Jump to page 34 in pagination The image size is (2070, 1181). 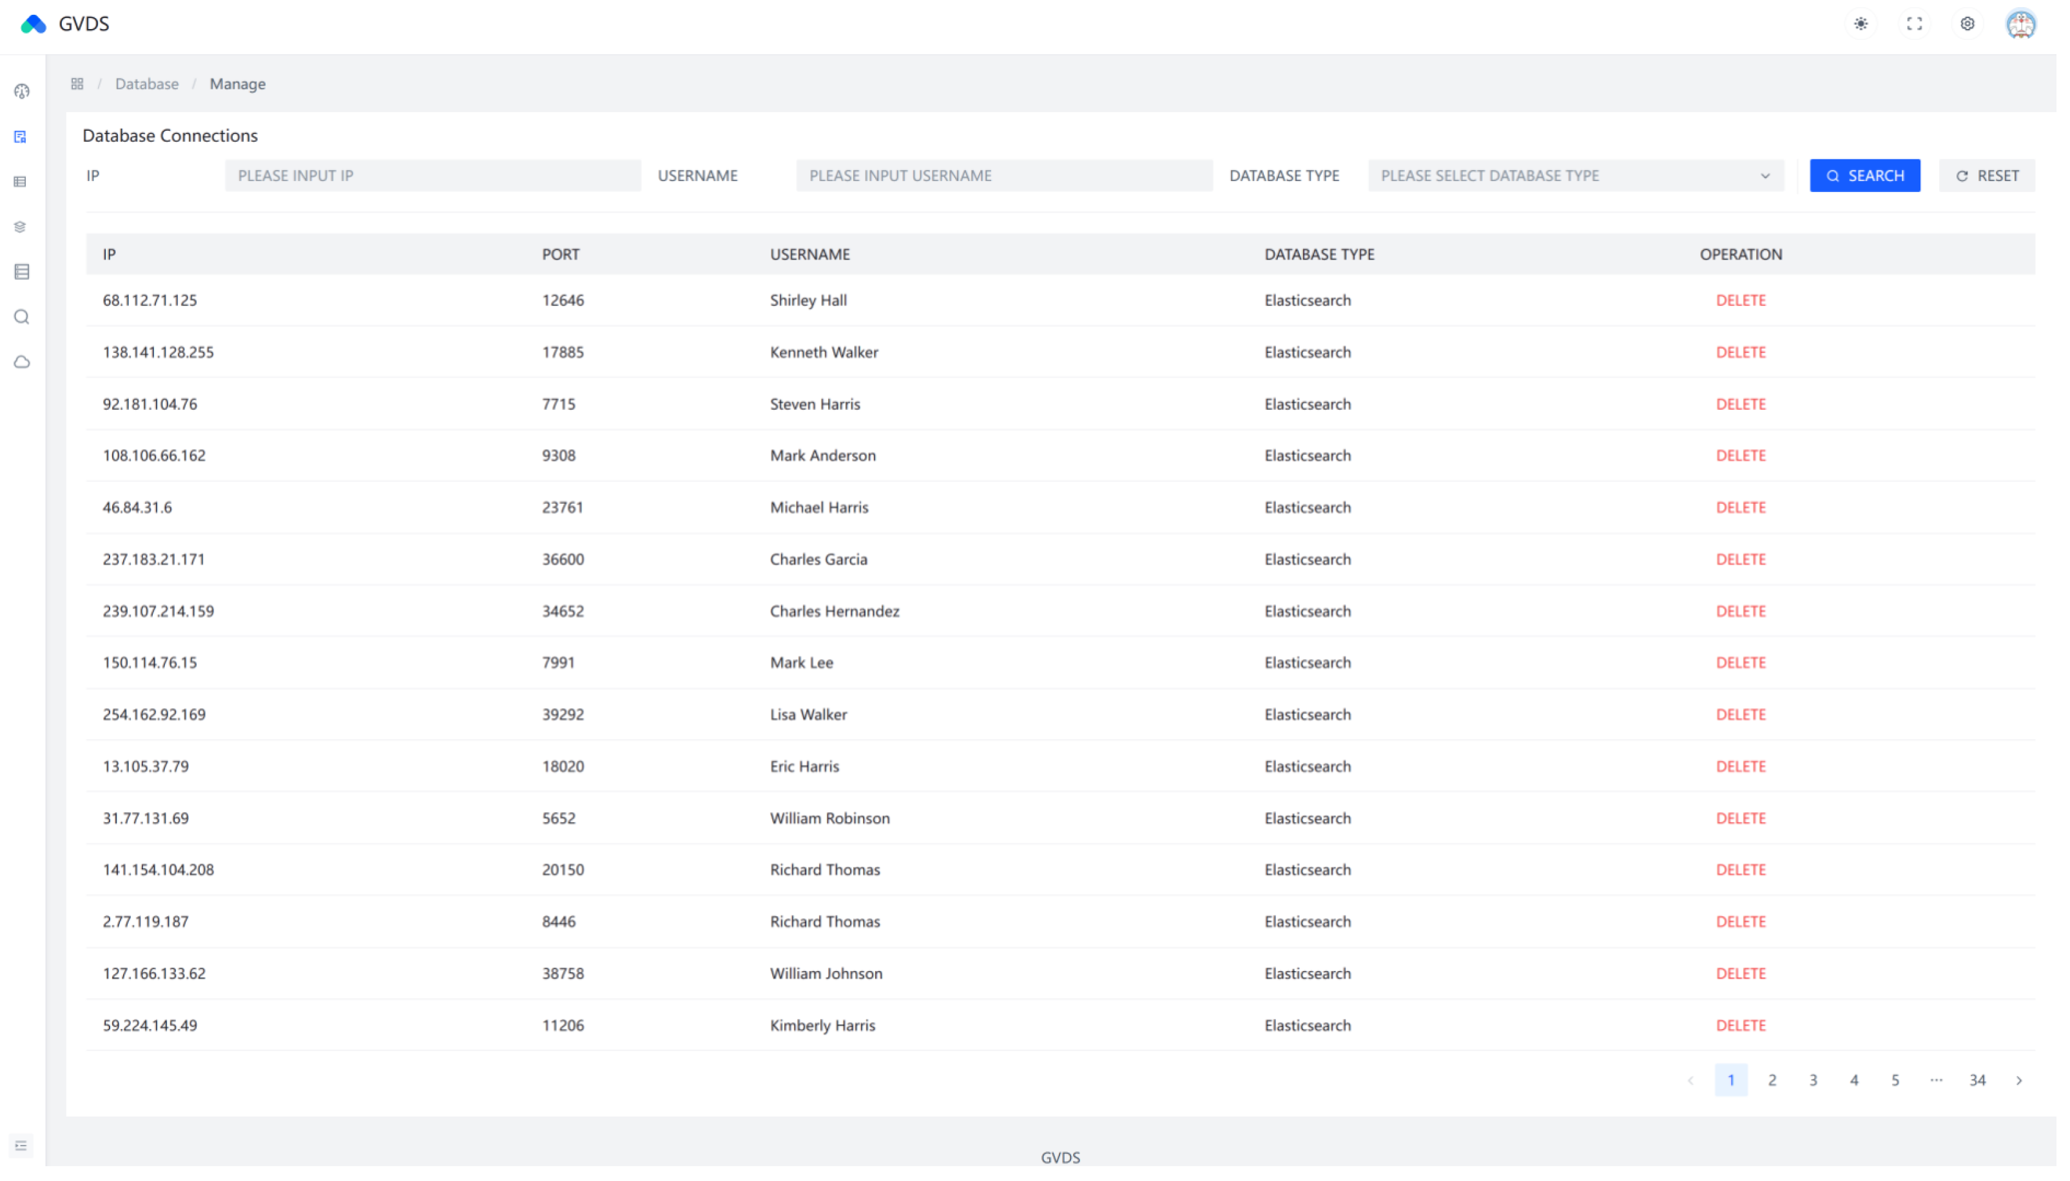(x=1978, y=1080)
